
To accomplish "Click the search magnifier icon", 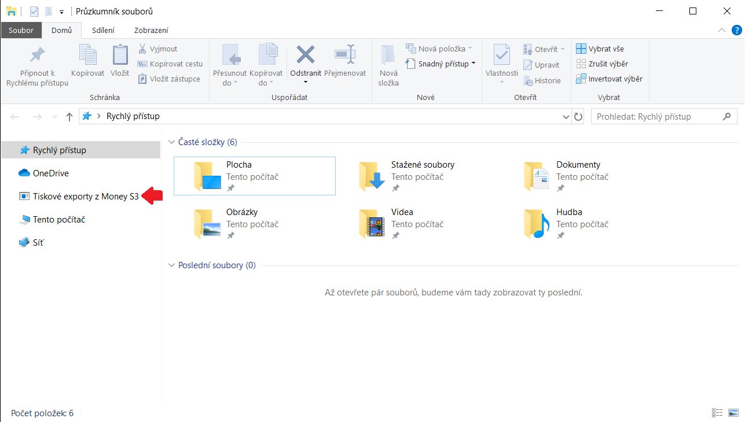I will click(726, 116).
